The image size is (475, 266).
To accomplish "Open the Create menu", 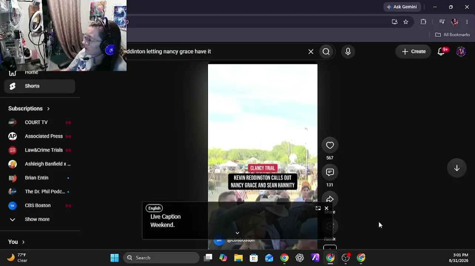I will [414, 52].
